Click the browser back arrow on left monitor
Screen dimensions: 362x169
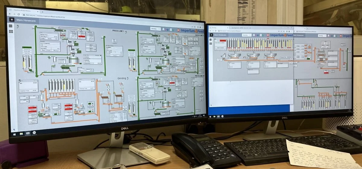(x=10, y=14)
